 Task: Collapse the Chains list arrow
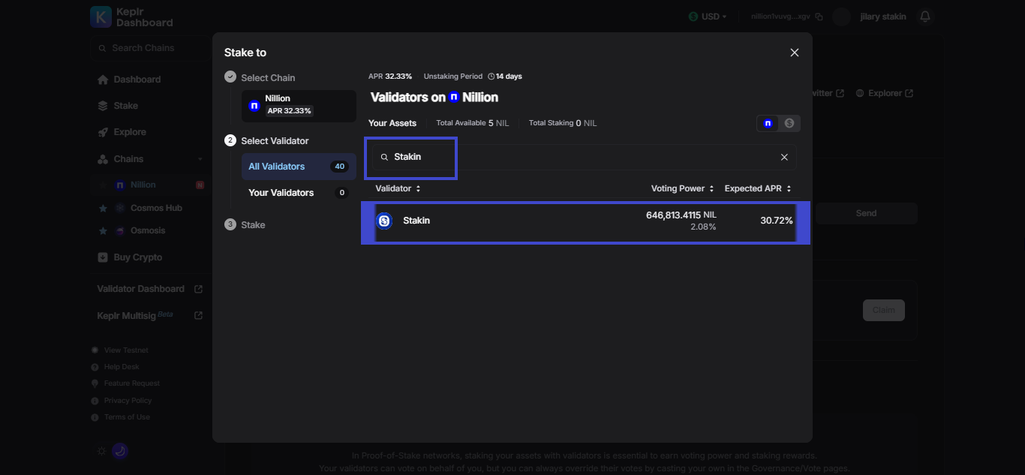(200, 159)
